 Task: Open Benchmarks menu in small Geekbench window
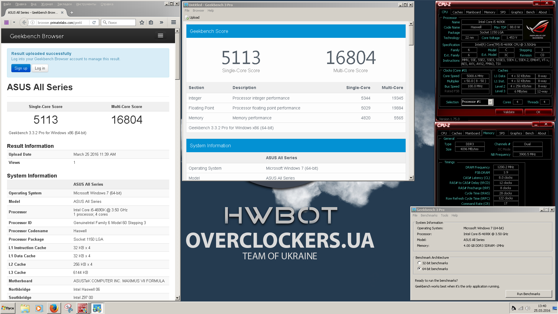click(x=429, y=215)
